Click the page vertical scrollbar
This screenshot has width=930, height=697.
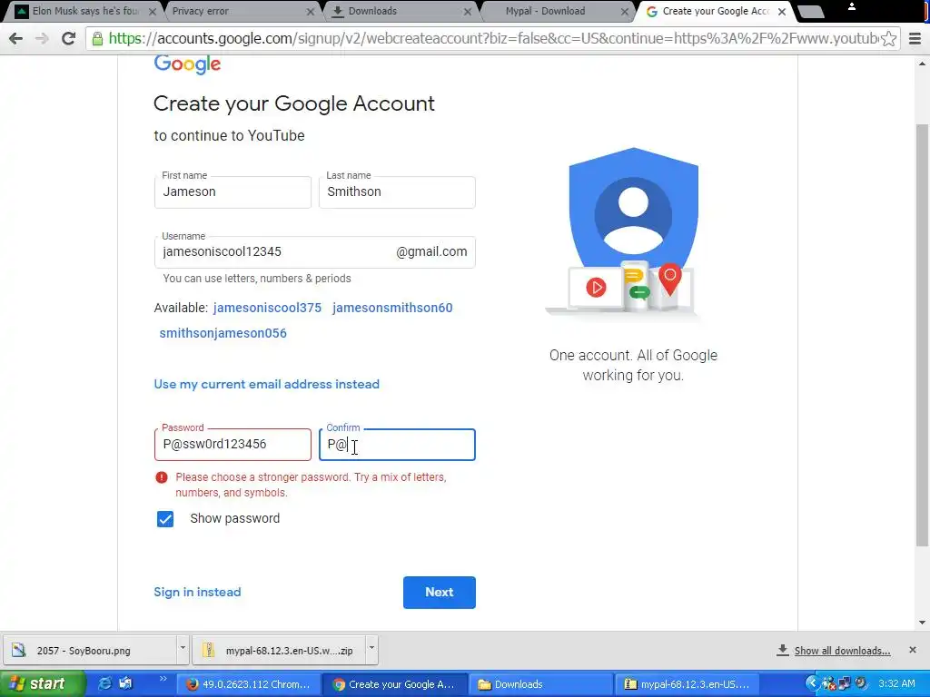coord(923,335)
